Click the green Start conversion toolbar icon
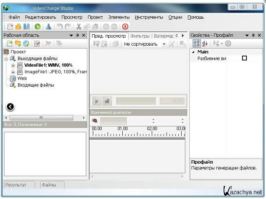 pyautogui.click(x=37, y=27)
